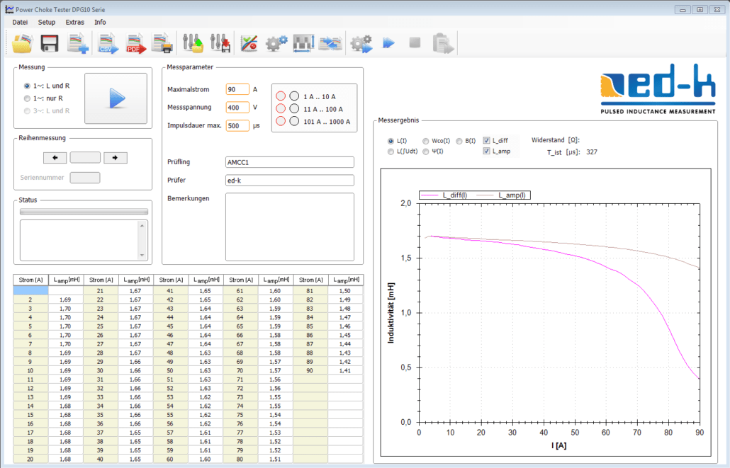Click the sliders icon with green arrow
The width and height of the screenshot is (730, 468).
193,44
